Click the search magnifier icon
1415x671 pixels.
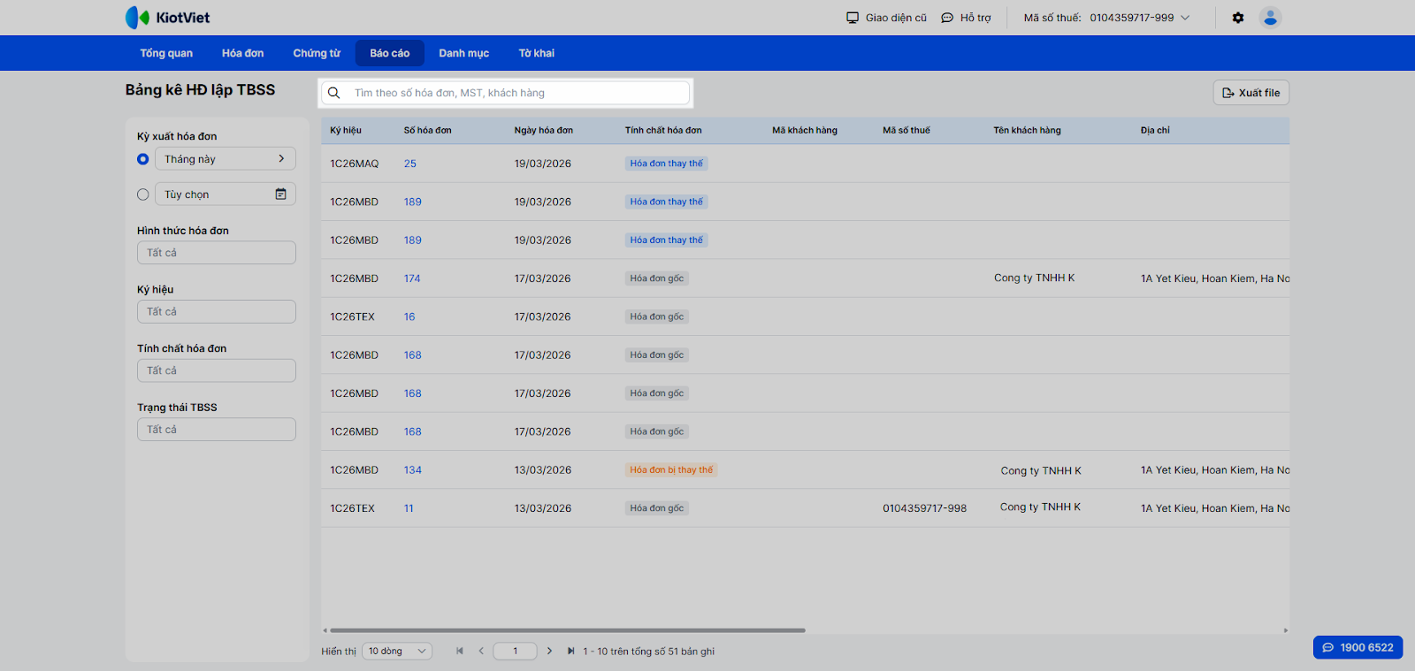pos(334,93)
